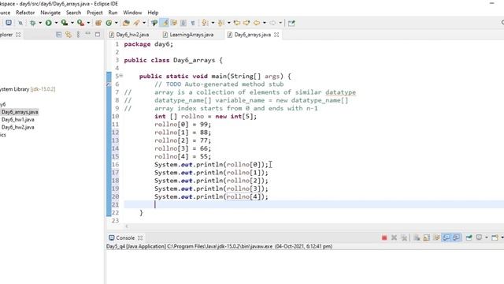Click the New Java Package icon
Viewport: 504px width, 284px height.
coord(98,23)
